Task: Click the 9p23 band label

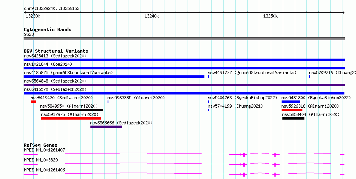Action: (x=29, y=34)
